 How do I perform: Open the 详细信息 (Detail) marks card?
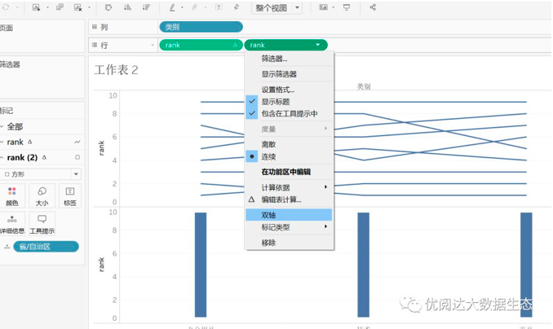tap(11, 224)
